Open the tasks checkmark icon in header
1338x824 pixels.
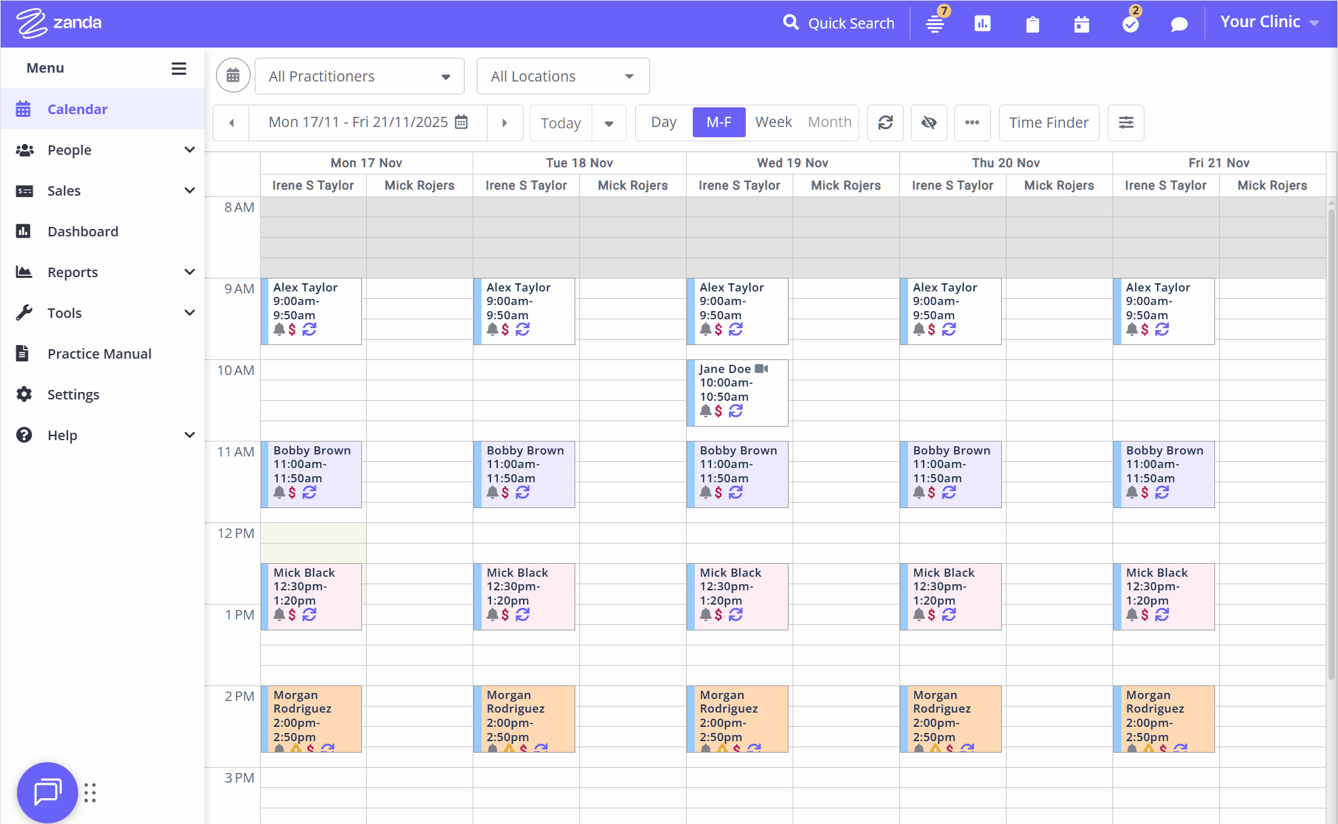coord(1130,24)
